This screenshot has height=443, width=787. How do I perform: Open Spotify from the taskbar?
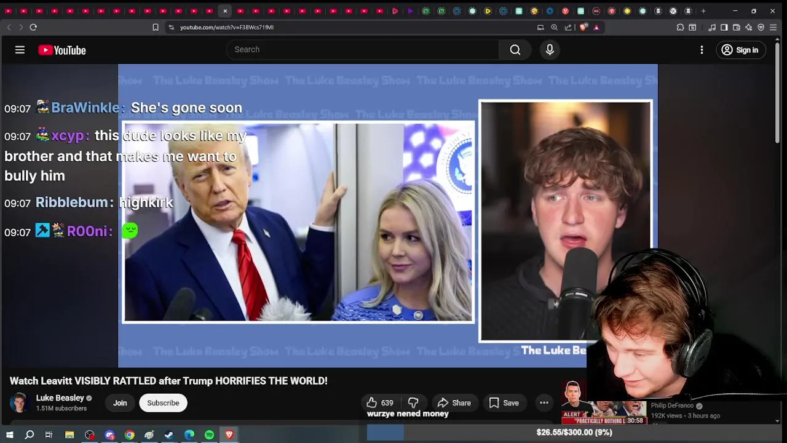(x=209, y=435)
